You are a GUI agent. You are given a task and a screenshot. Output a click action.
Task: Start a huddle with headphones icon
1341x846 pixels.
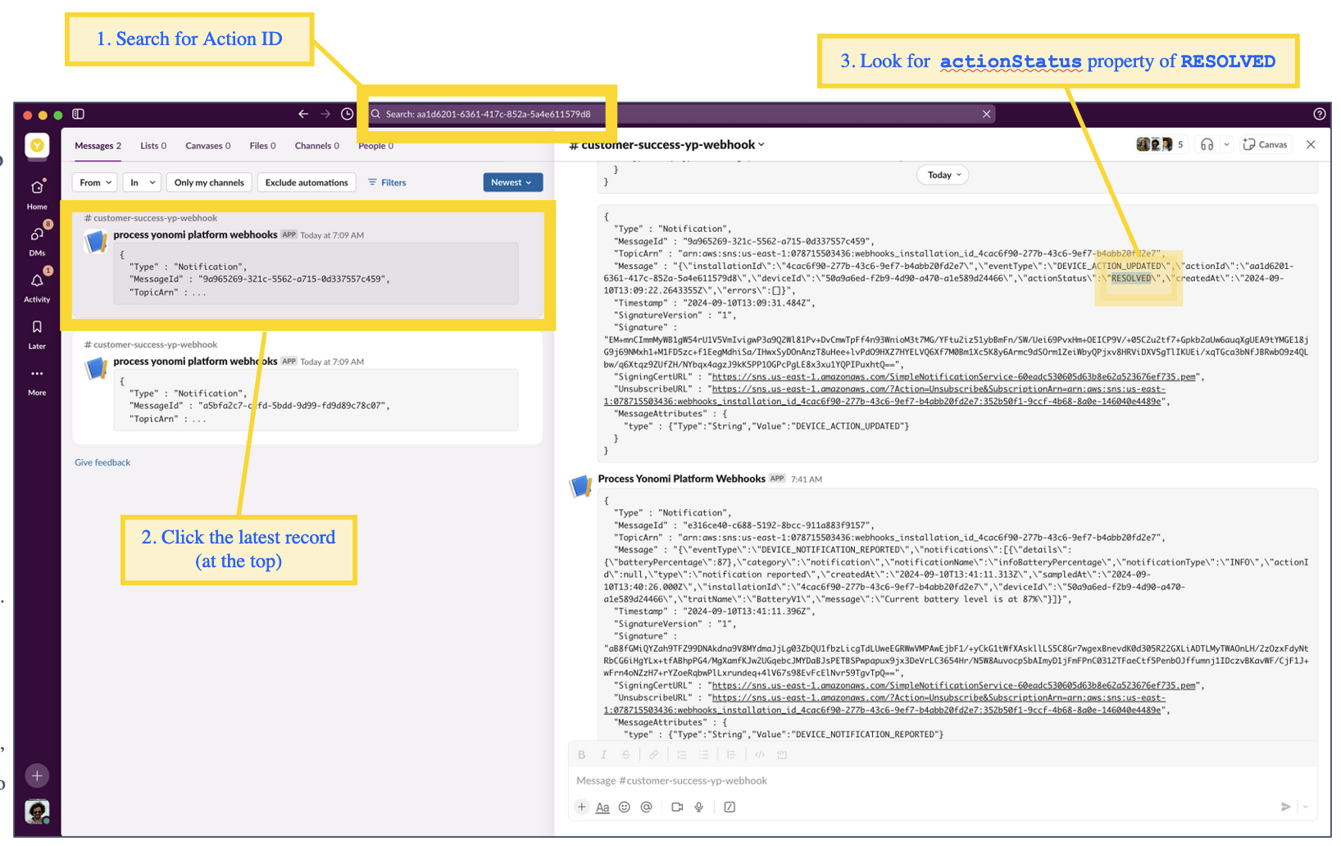tap(1207, 144)
